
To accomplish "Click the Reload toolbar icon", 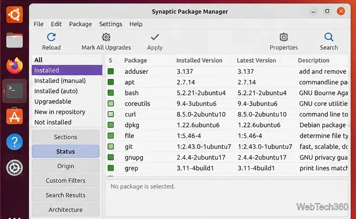I will click(x=51, y=37).
